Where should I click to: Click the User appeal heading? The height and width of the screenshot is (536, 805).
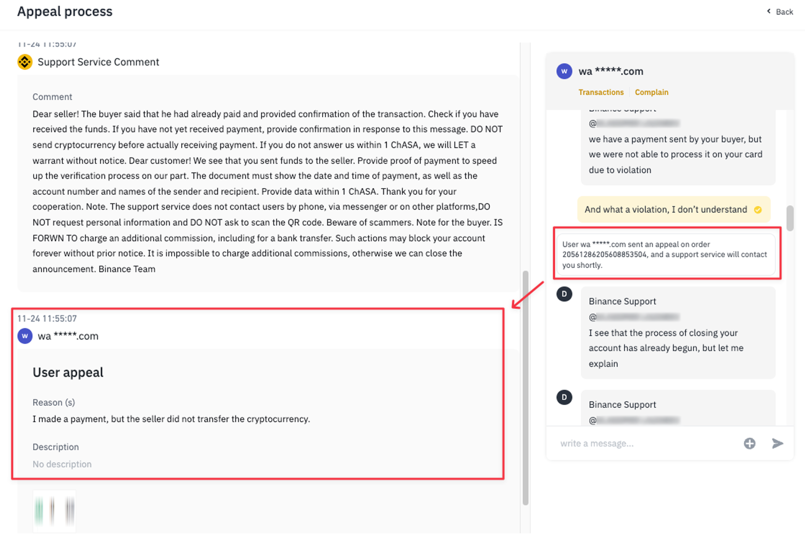(68, 372)
